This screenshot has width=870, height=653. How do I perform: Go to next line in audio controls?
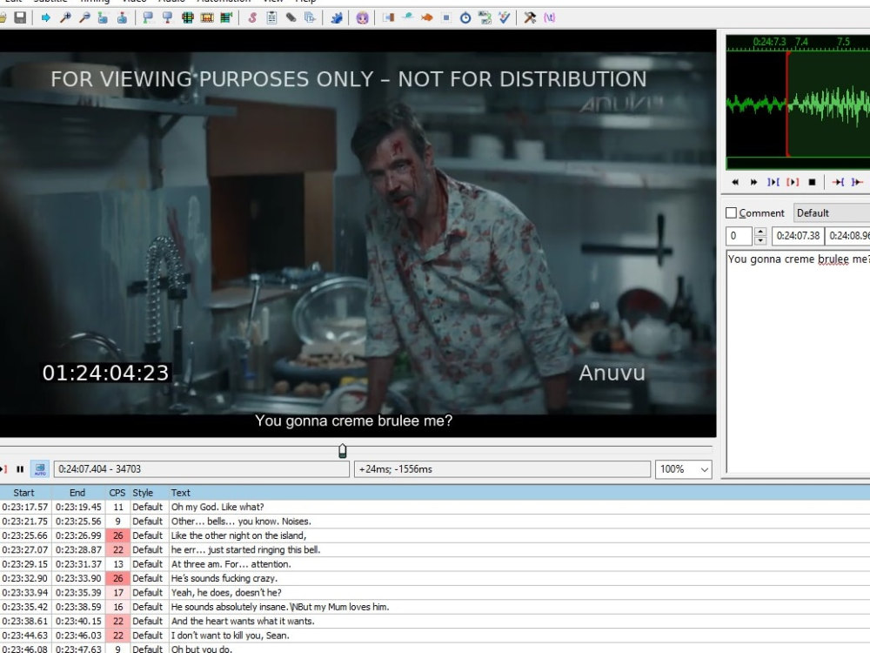(x=753, y=182)
